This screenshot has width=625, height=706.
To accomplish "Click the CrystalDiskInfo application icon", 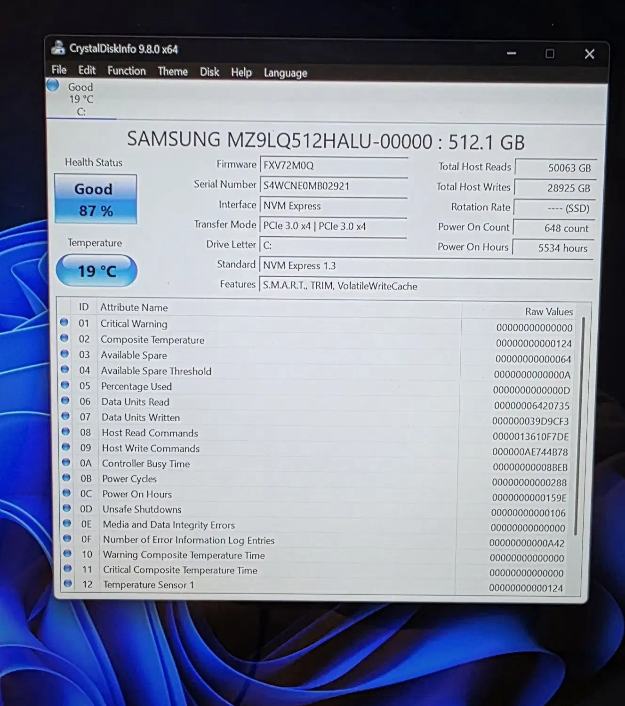I will pos(58,48).
